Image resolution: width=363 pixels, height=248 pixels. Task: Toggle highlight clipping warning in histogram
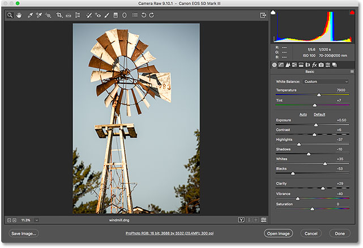pos(352,12)
